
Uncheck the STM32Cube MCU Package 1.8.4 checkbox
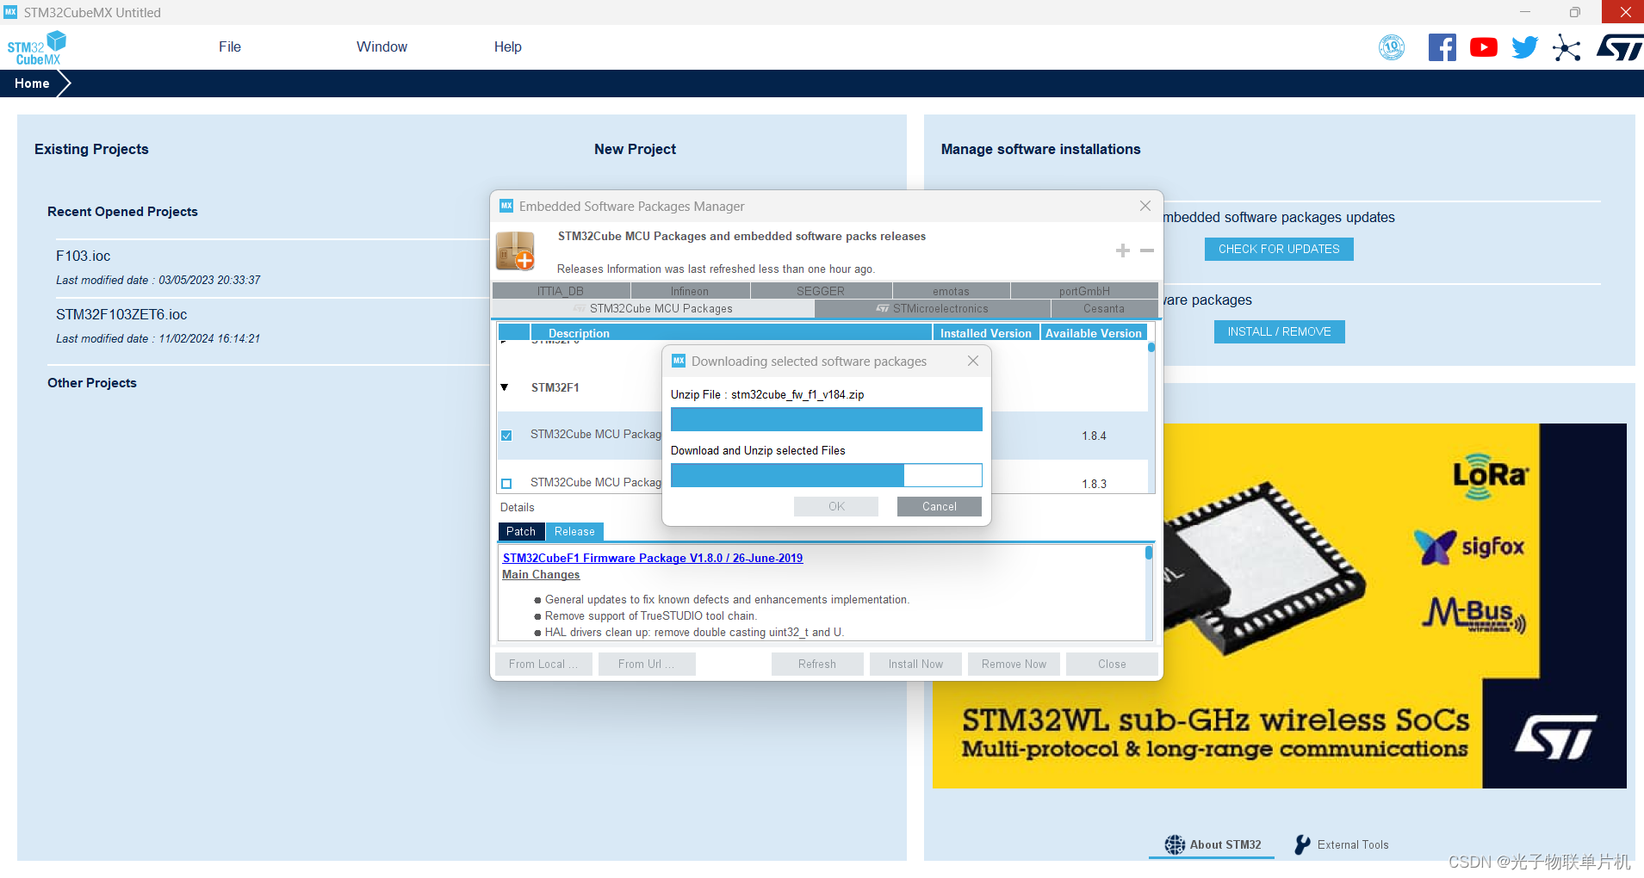(506, 436)
